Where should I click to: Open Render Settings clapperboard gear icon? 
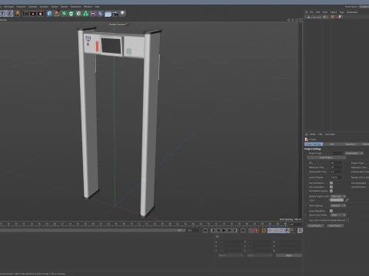click(41, 14)
